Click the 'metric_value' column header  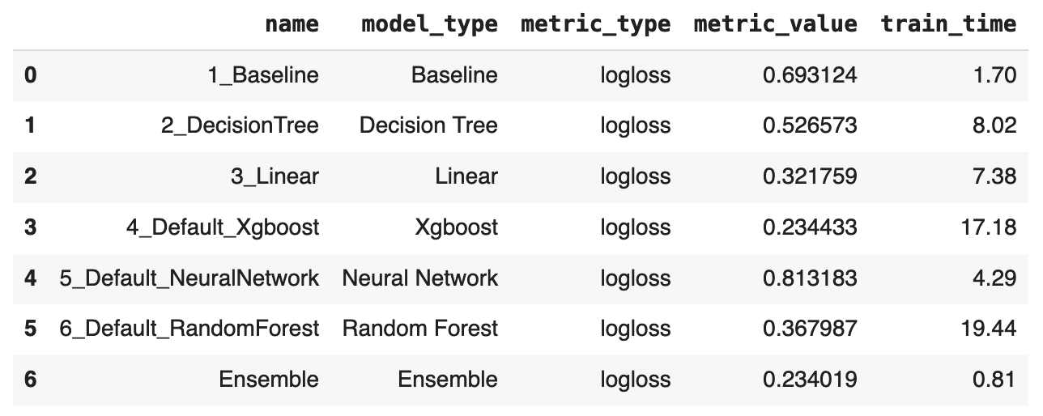[775, 24]
